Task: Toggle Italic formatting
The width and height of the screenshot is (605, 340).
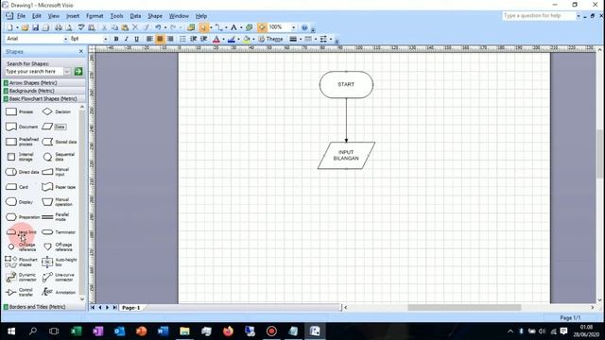Action: click(x=126, y=39)
